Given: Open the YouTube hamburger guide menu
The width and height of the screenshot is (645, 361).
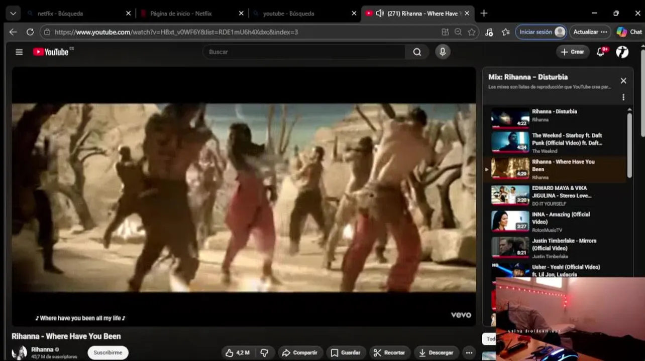Looking at the screenshot, I should pos(19,52).
